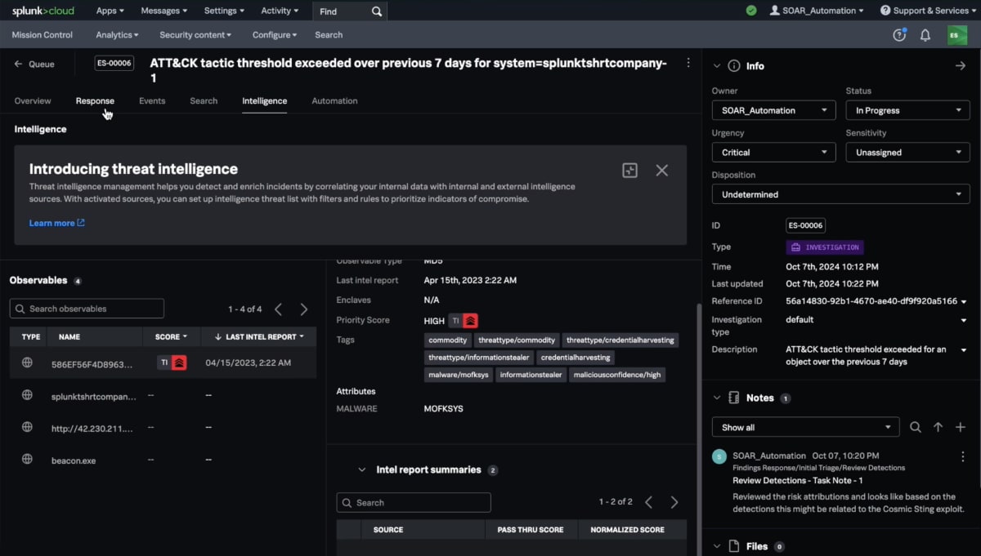
Task: Open the three-dot menu beside incident title
Action: point(688,63)
